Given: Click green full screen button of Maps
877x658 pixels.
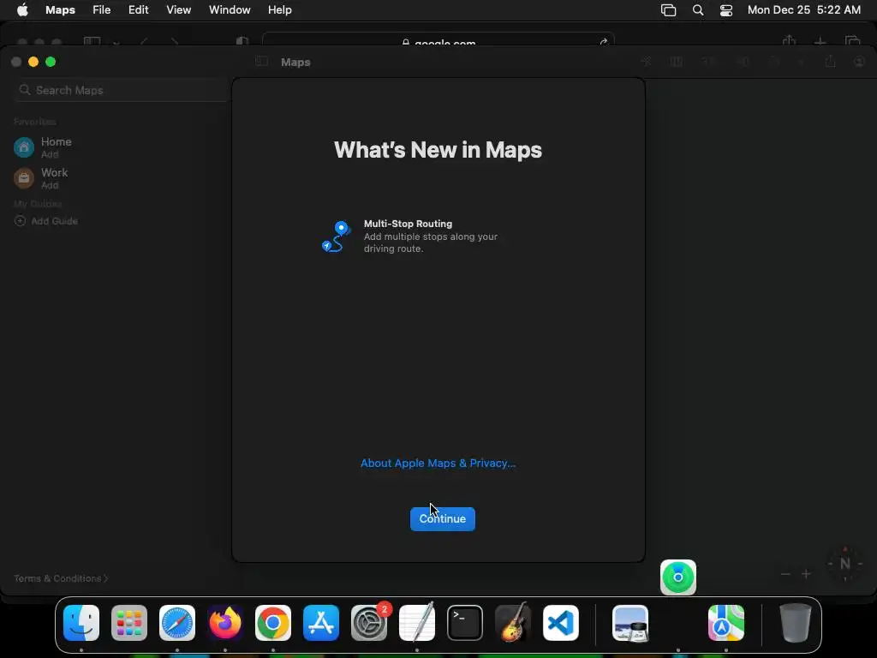Looking at the screenshot, I should pos(51,62).
